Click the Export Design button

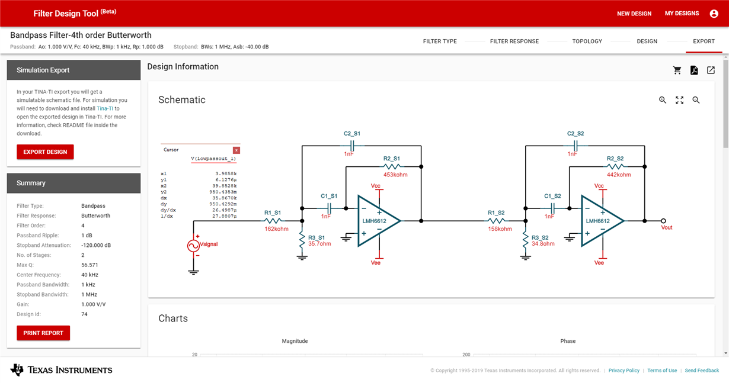pyautogui.click(x=45, y=152)
